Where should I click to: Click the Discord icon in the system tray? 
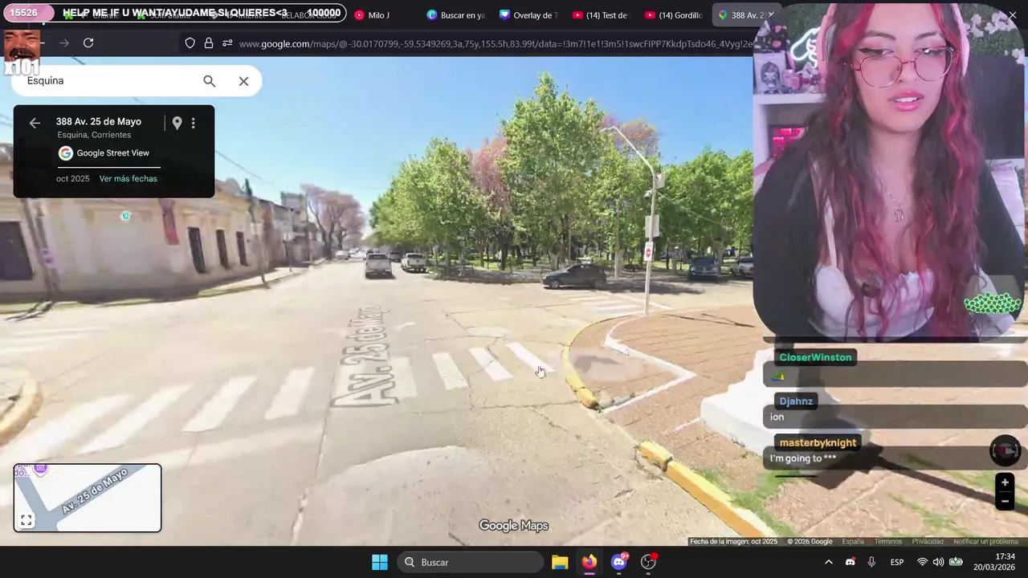[x=851, y=562]
